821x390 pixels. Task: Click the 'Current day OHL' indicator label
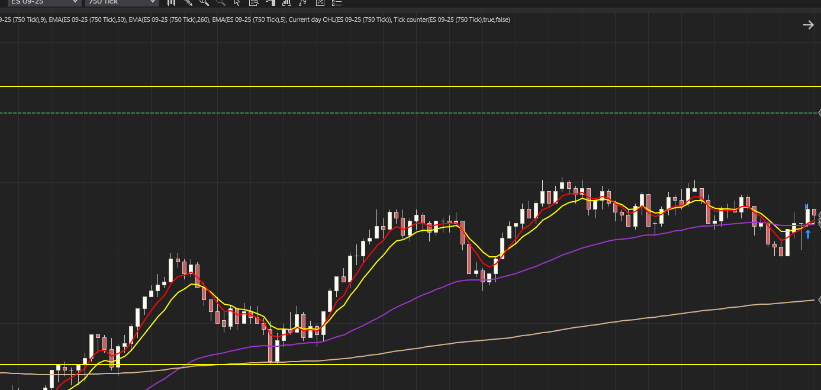[x=340, y=20]
